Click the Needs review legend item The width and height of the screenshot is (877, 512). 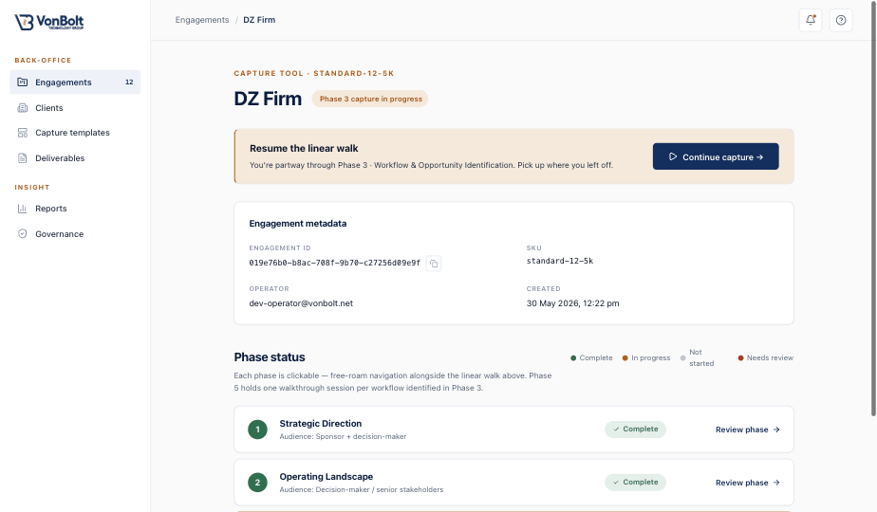click(765, 357)
